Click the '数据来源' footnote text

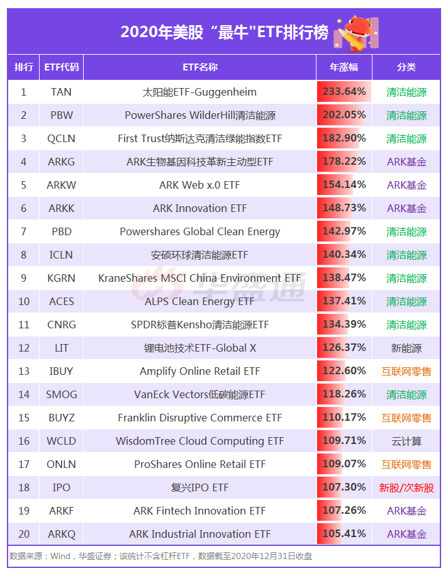coord(160,556)
